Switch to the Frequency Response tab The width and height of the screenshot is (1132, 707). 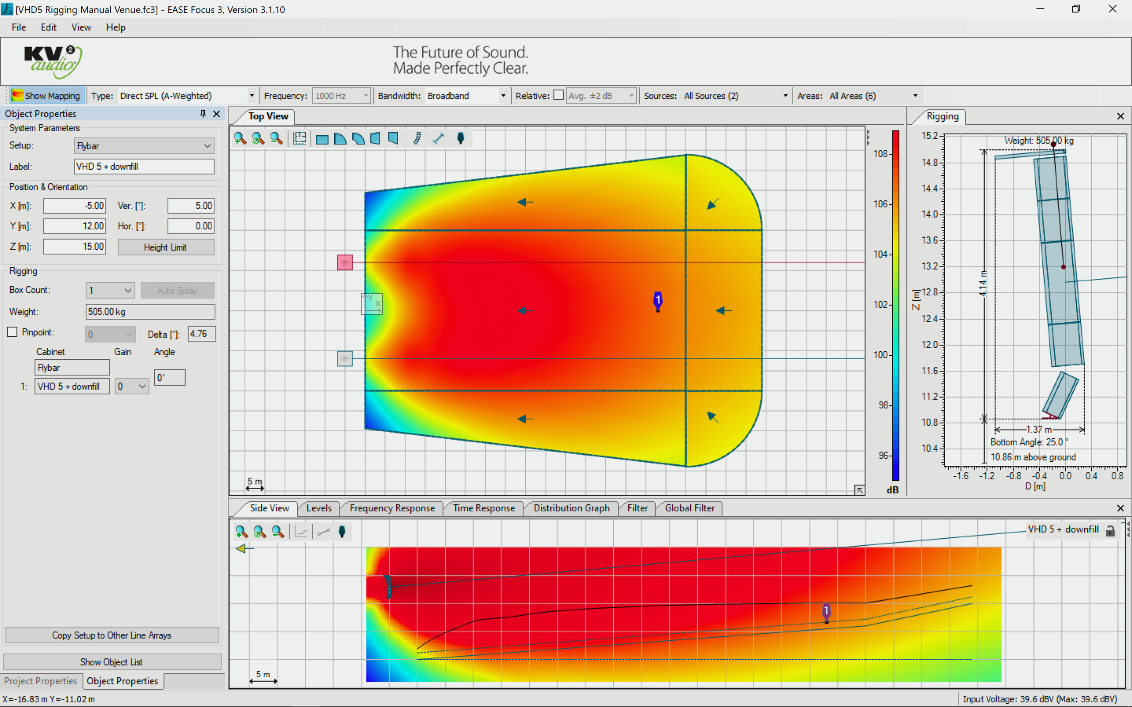(392, 508)
